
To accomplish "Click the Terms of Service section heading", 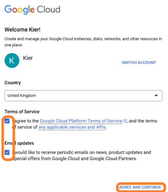I will click(22, 112).
